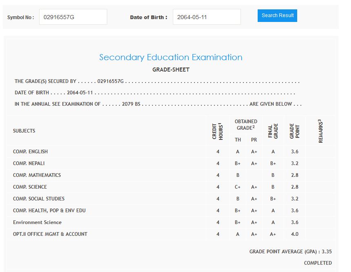Click the CREDIT HOURS column header
This screenshot has width=351, height=272.
pos(218,131)
